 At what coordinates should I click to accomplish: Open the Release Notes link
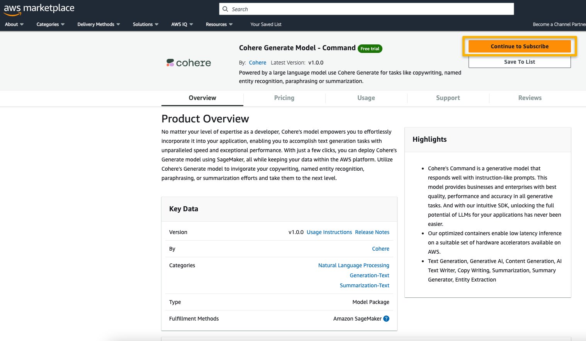tap(372, 232)
